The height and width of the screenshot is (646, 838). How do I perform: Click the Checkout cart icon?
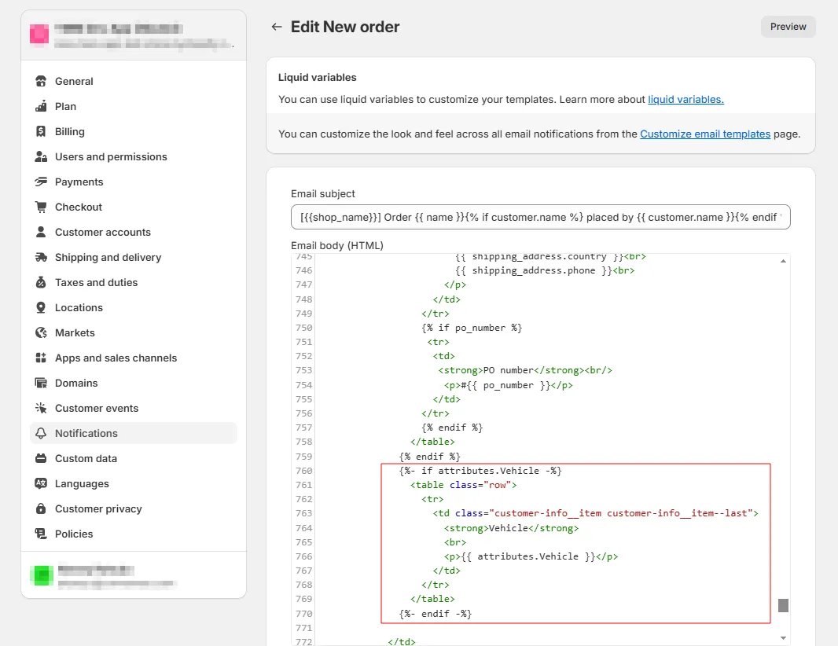[x=41, y=207]
